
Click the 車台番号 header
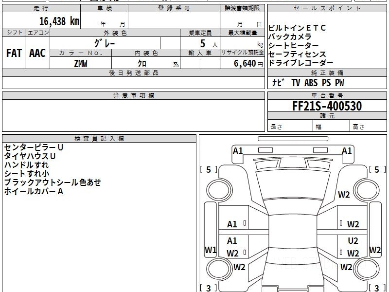click(327, 96)
